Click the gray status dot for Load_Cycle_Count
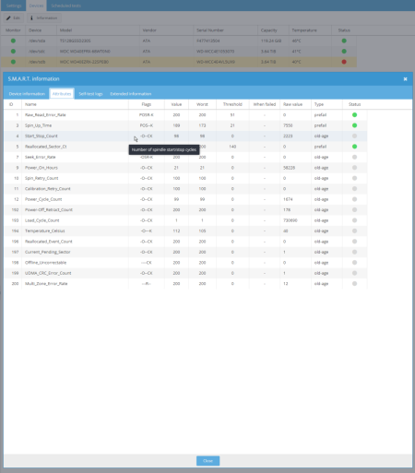This screenshot has height=473, width=415. 354,220
